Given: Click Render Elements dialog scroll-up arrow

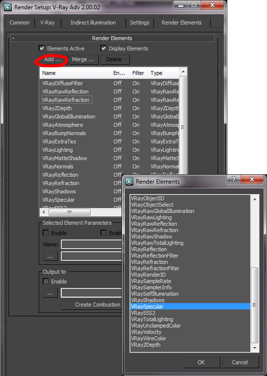Looking at the screenshot, I should [255, 199].
